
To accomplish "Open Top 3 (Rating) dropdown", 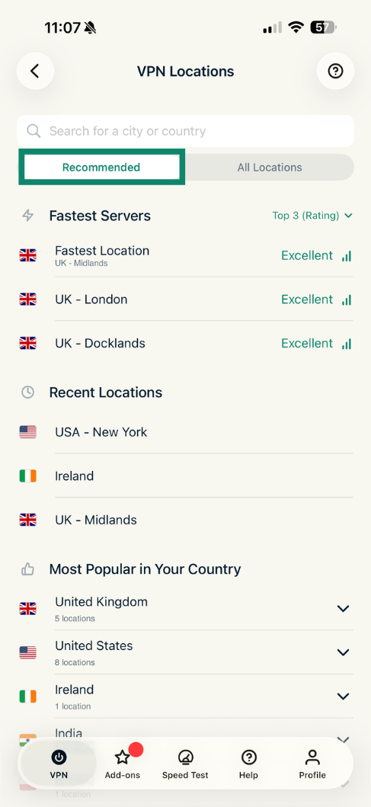I will pos(312,216).
